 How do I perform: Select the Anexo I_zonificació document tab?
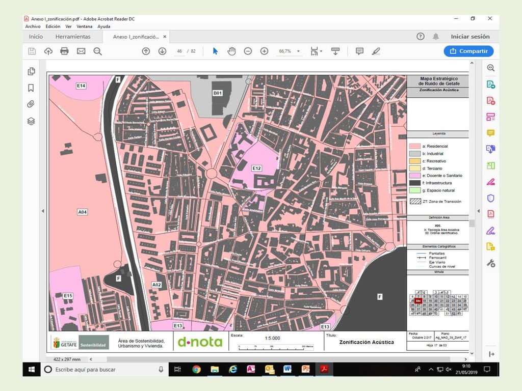pos(136,37)
